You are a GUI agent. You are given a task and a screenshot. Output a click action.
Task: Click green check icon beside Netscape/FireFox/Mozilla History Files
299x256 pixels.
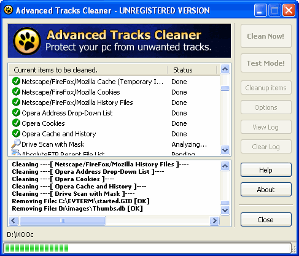click(x=16, y=102)
